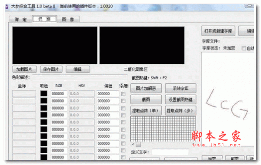261x165 pixels.
Task: Switch to the 绑定 tab
Action: (x=20, y=19)
